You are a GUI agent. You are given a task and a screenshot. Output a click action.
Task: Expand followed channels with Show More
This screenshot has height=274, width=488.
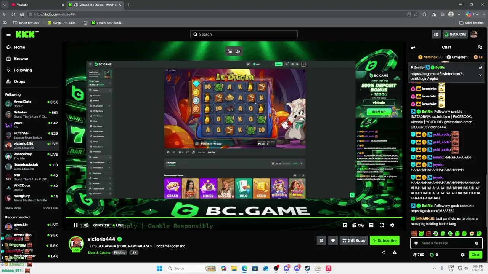(x=13, y=208)
